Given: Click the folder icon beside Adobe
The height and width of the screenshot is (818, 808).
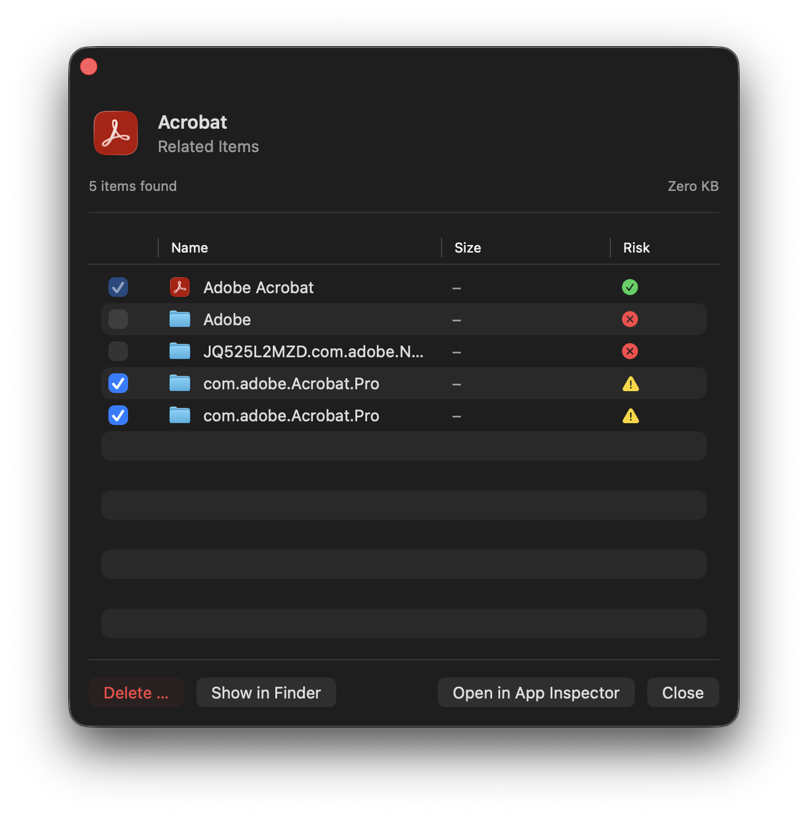Looking at the screenshot, I should coord(180,319).
